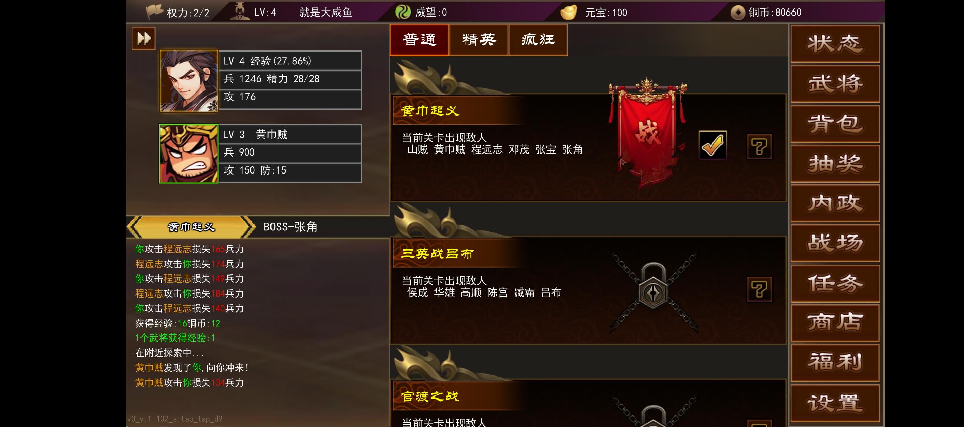The width and height of the screenshot is (964, 427).
Task: Click the 权力 flag icon
Action: (x=154, y=11)
